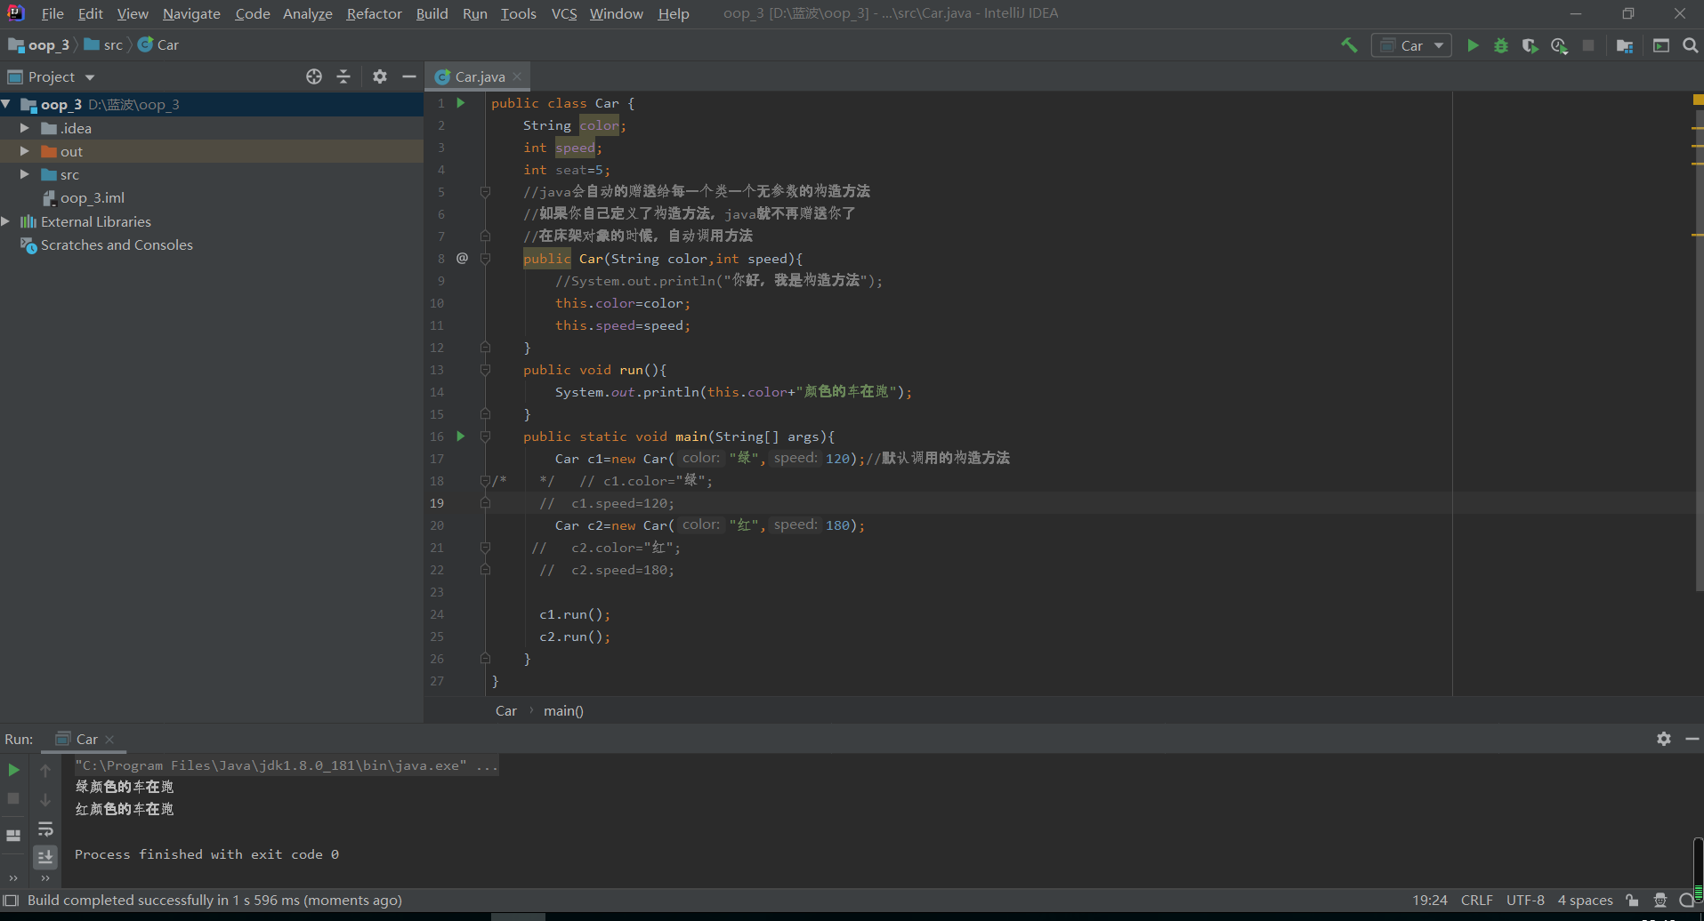Expand the out folder
The image size is (1704, 921).
(25, 151)
